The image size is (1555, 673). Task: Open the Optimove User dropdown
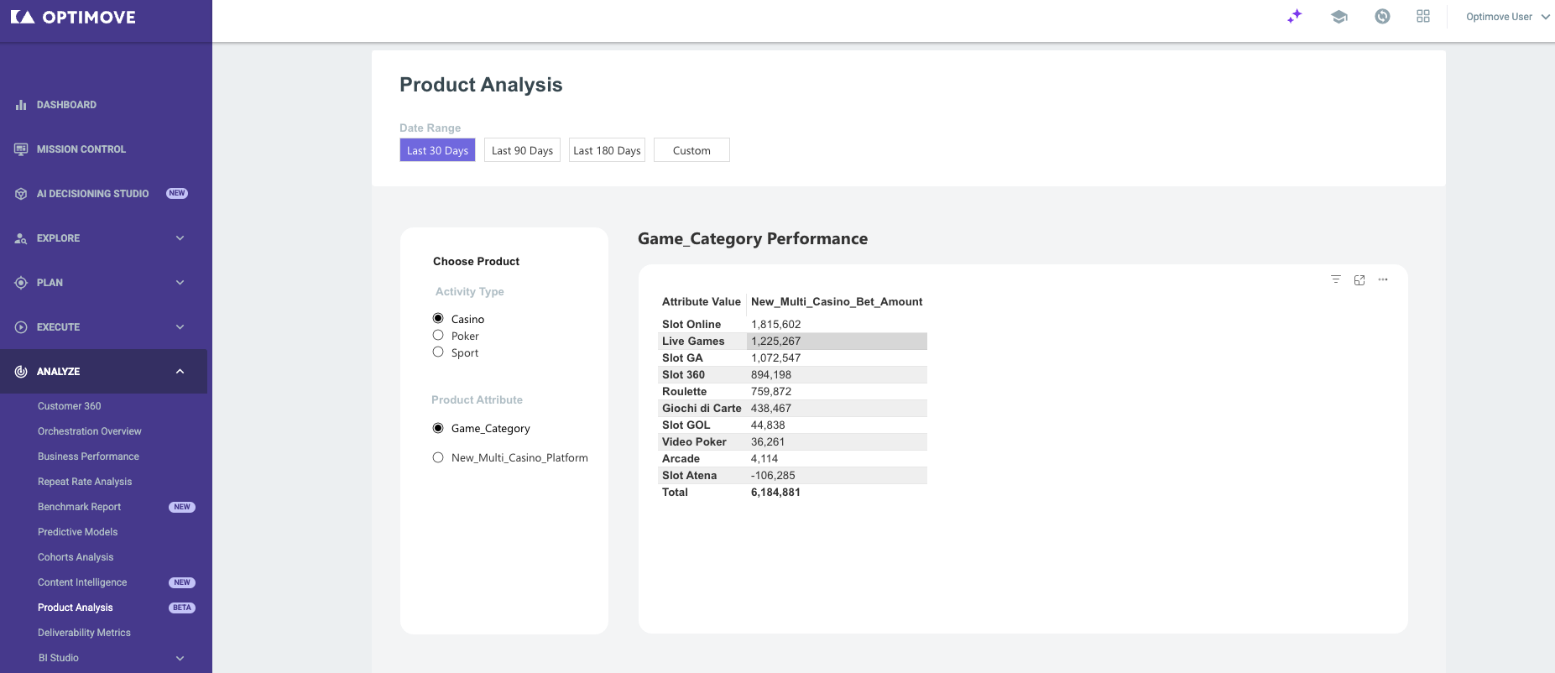(x=1507, y=17)
